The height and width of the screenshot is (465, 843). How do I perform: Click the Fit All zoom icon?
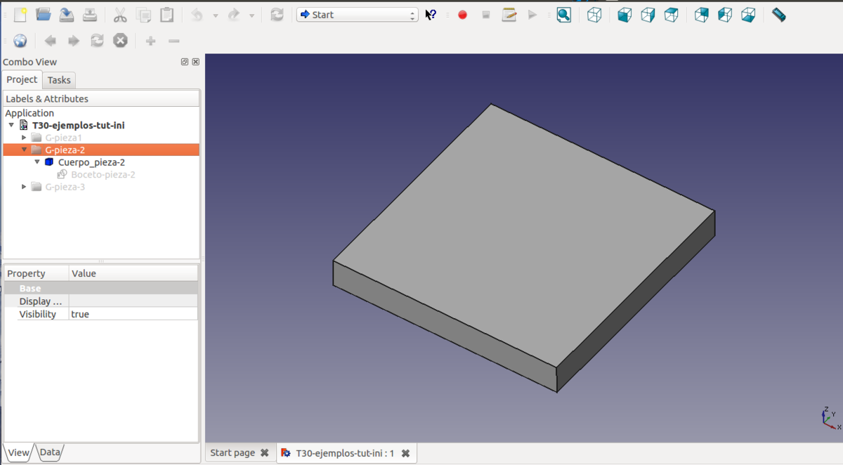tap(563, 15)
